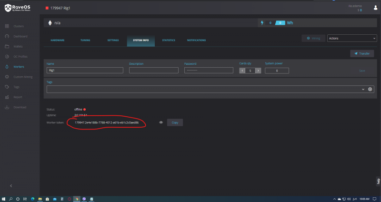Image resolution: width=381 pixels, height=202 pixels.
Task: Switch to the Statistics tab
Action: 169,40
